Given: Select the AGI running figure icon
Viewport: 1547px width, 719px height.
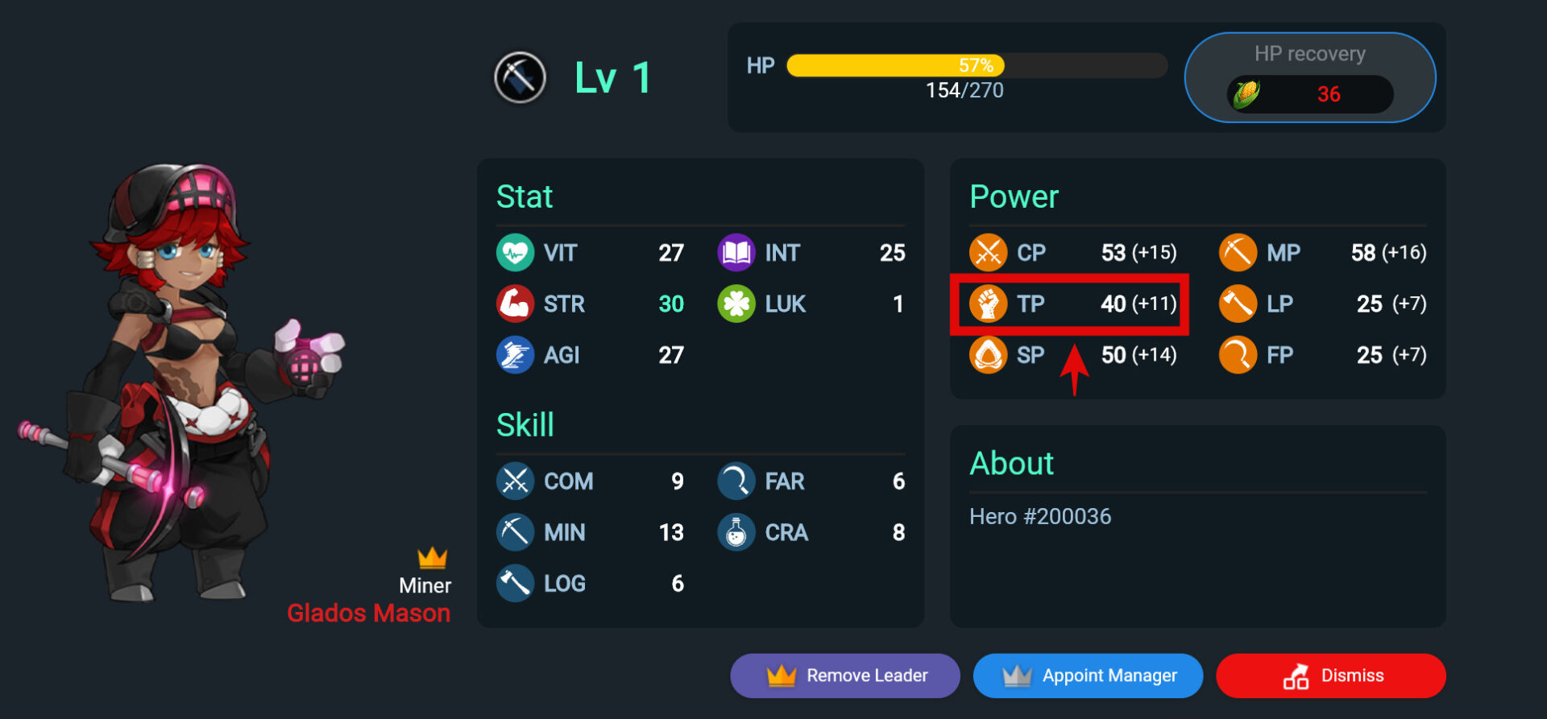Looking at the screenshot, I should tap(515, 355).
